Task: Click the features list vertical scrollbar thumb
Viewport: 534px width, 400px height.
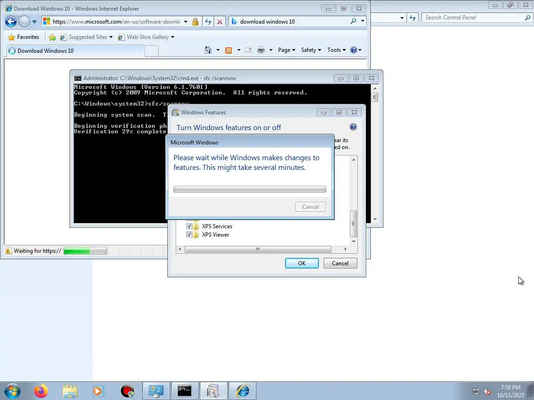Action: click(354, 224)
